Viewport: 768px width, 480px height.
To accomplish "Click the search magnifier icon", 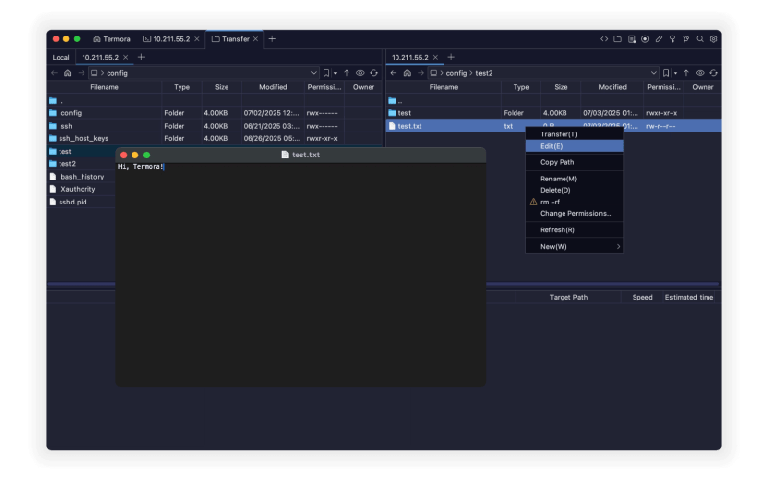I will tap(700, 39).
